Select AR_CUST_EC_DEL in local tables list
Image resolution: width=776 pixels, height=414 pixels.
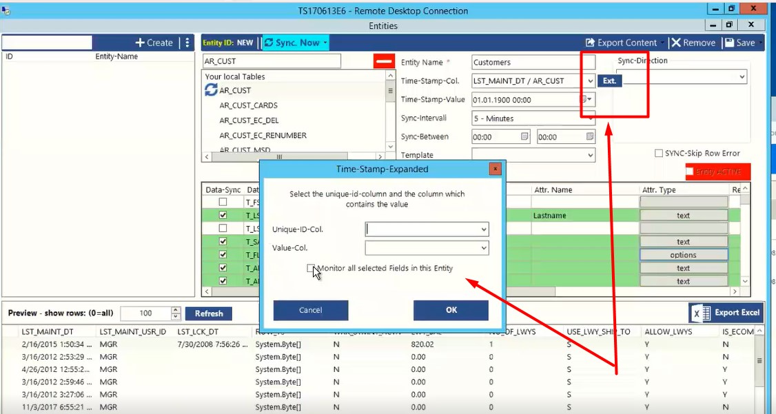point(249,120)
